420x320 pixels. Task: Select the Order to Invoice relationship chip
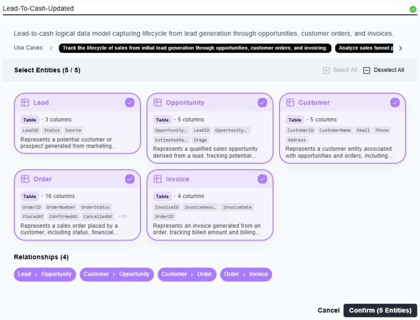[246, 274]
